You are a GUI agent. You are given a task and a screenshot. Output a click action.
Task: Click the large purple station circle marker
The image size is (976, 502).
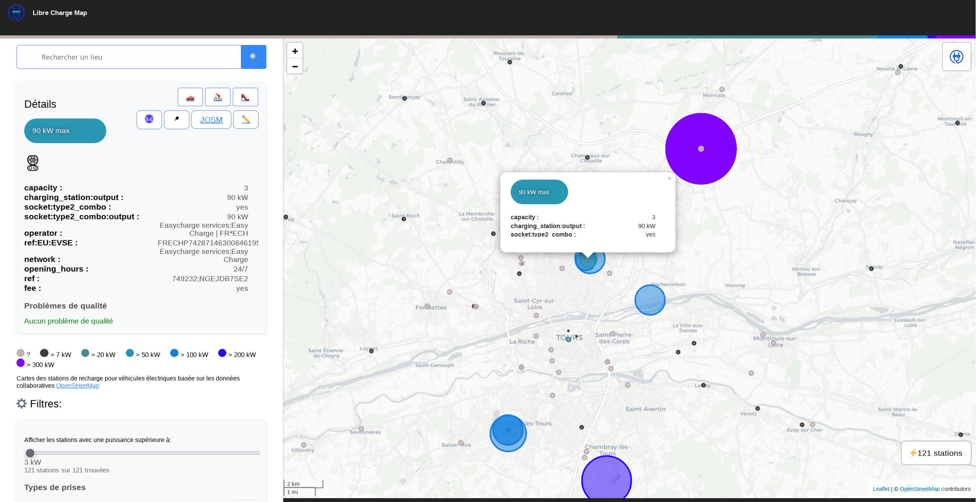(x=700, y=149)
